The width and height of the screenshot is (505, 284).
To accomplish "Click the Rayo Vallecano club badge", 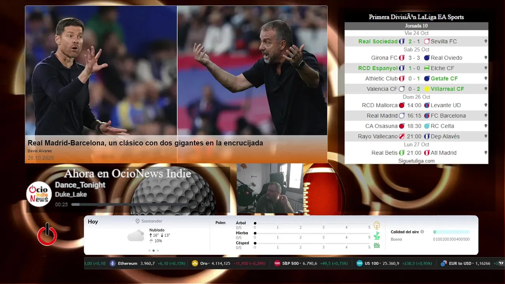I will point(402,136).
